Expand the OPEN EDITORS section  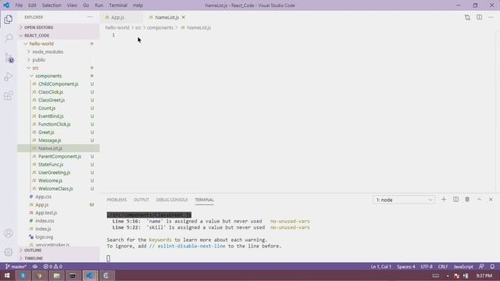click(59, 27)
